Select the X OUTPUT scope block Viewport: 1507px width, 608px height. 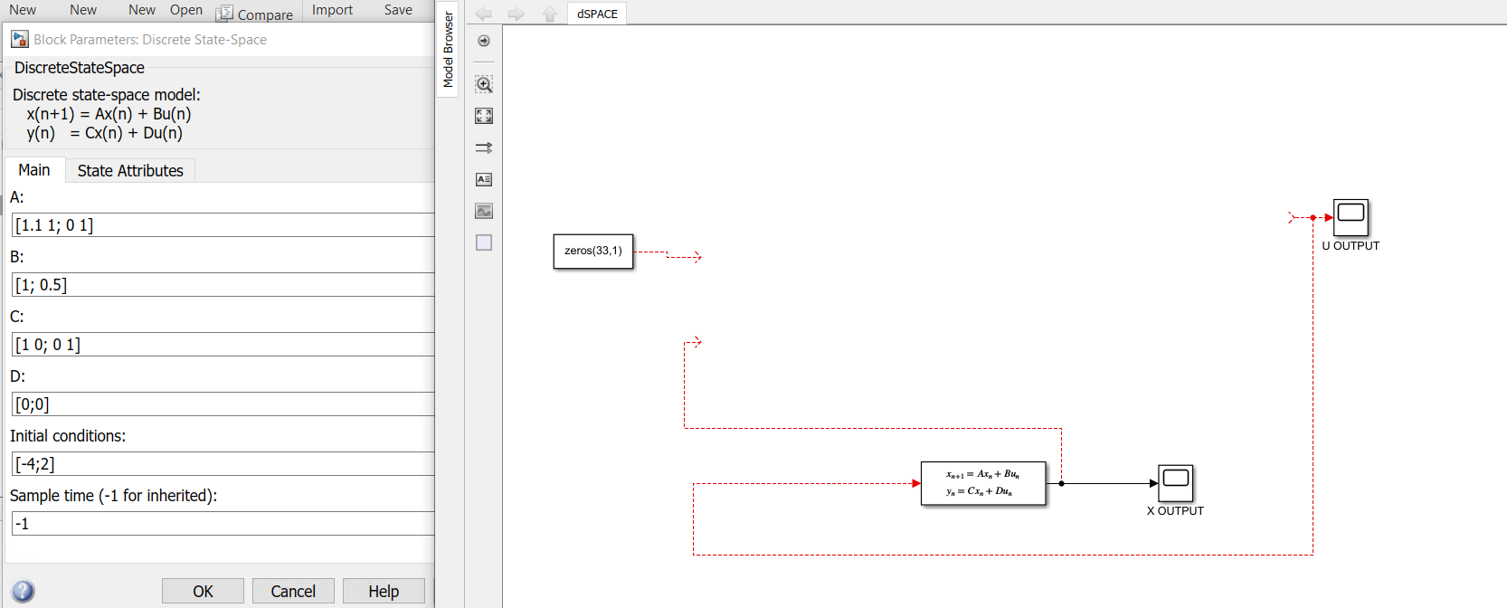(x=1175, y=482)
